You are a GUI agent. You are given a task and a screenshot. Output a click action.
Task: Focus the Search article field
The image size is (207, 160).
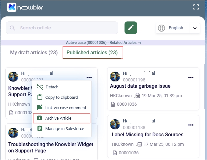pyautogui.click(x=62, y=28)
